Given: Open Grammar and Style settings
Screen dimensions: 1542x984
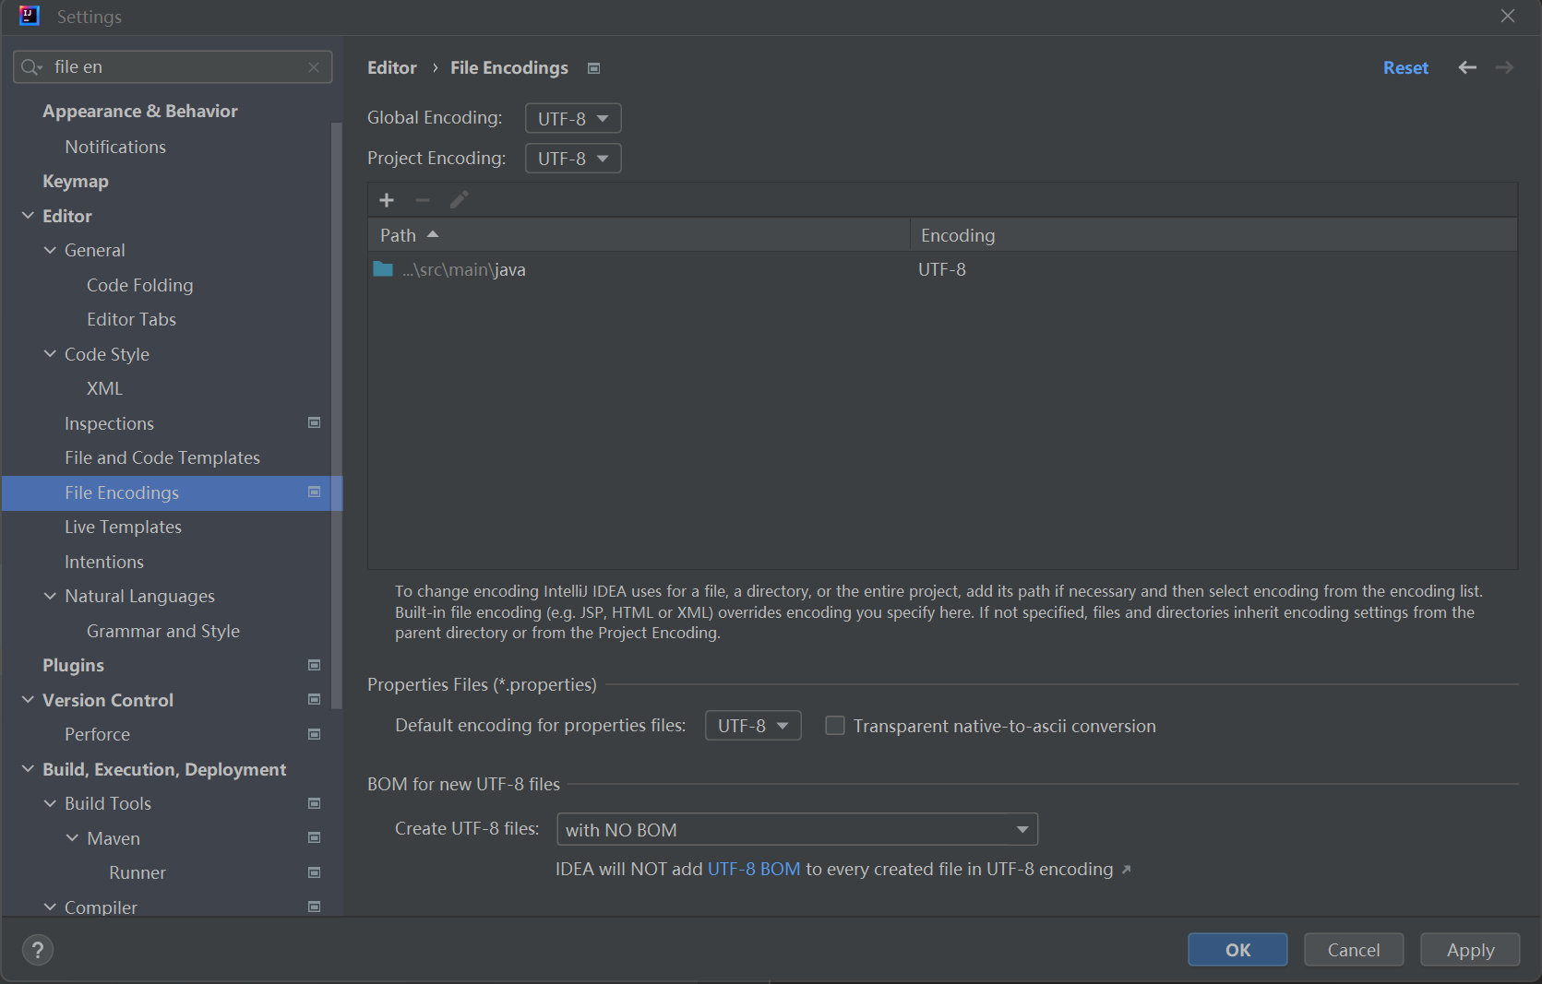Looking at the screenshot, I should pyautogui.click(x=163, y=631).
